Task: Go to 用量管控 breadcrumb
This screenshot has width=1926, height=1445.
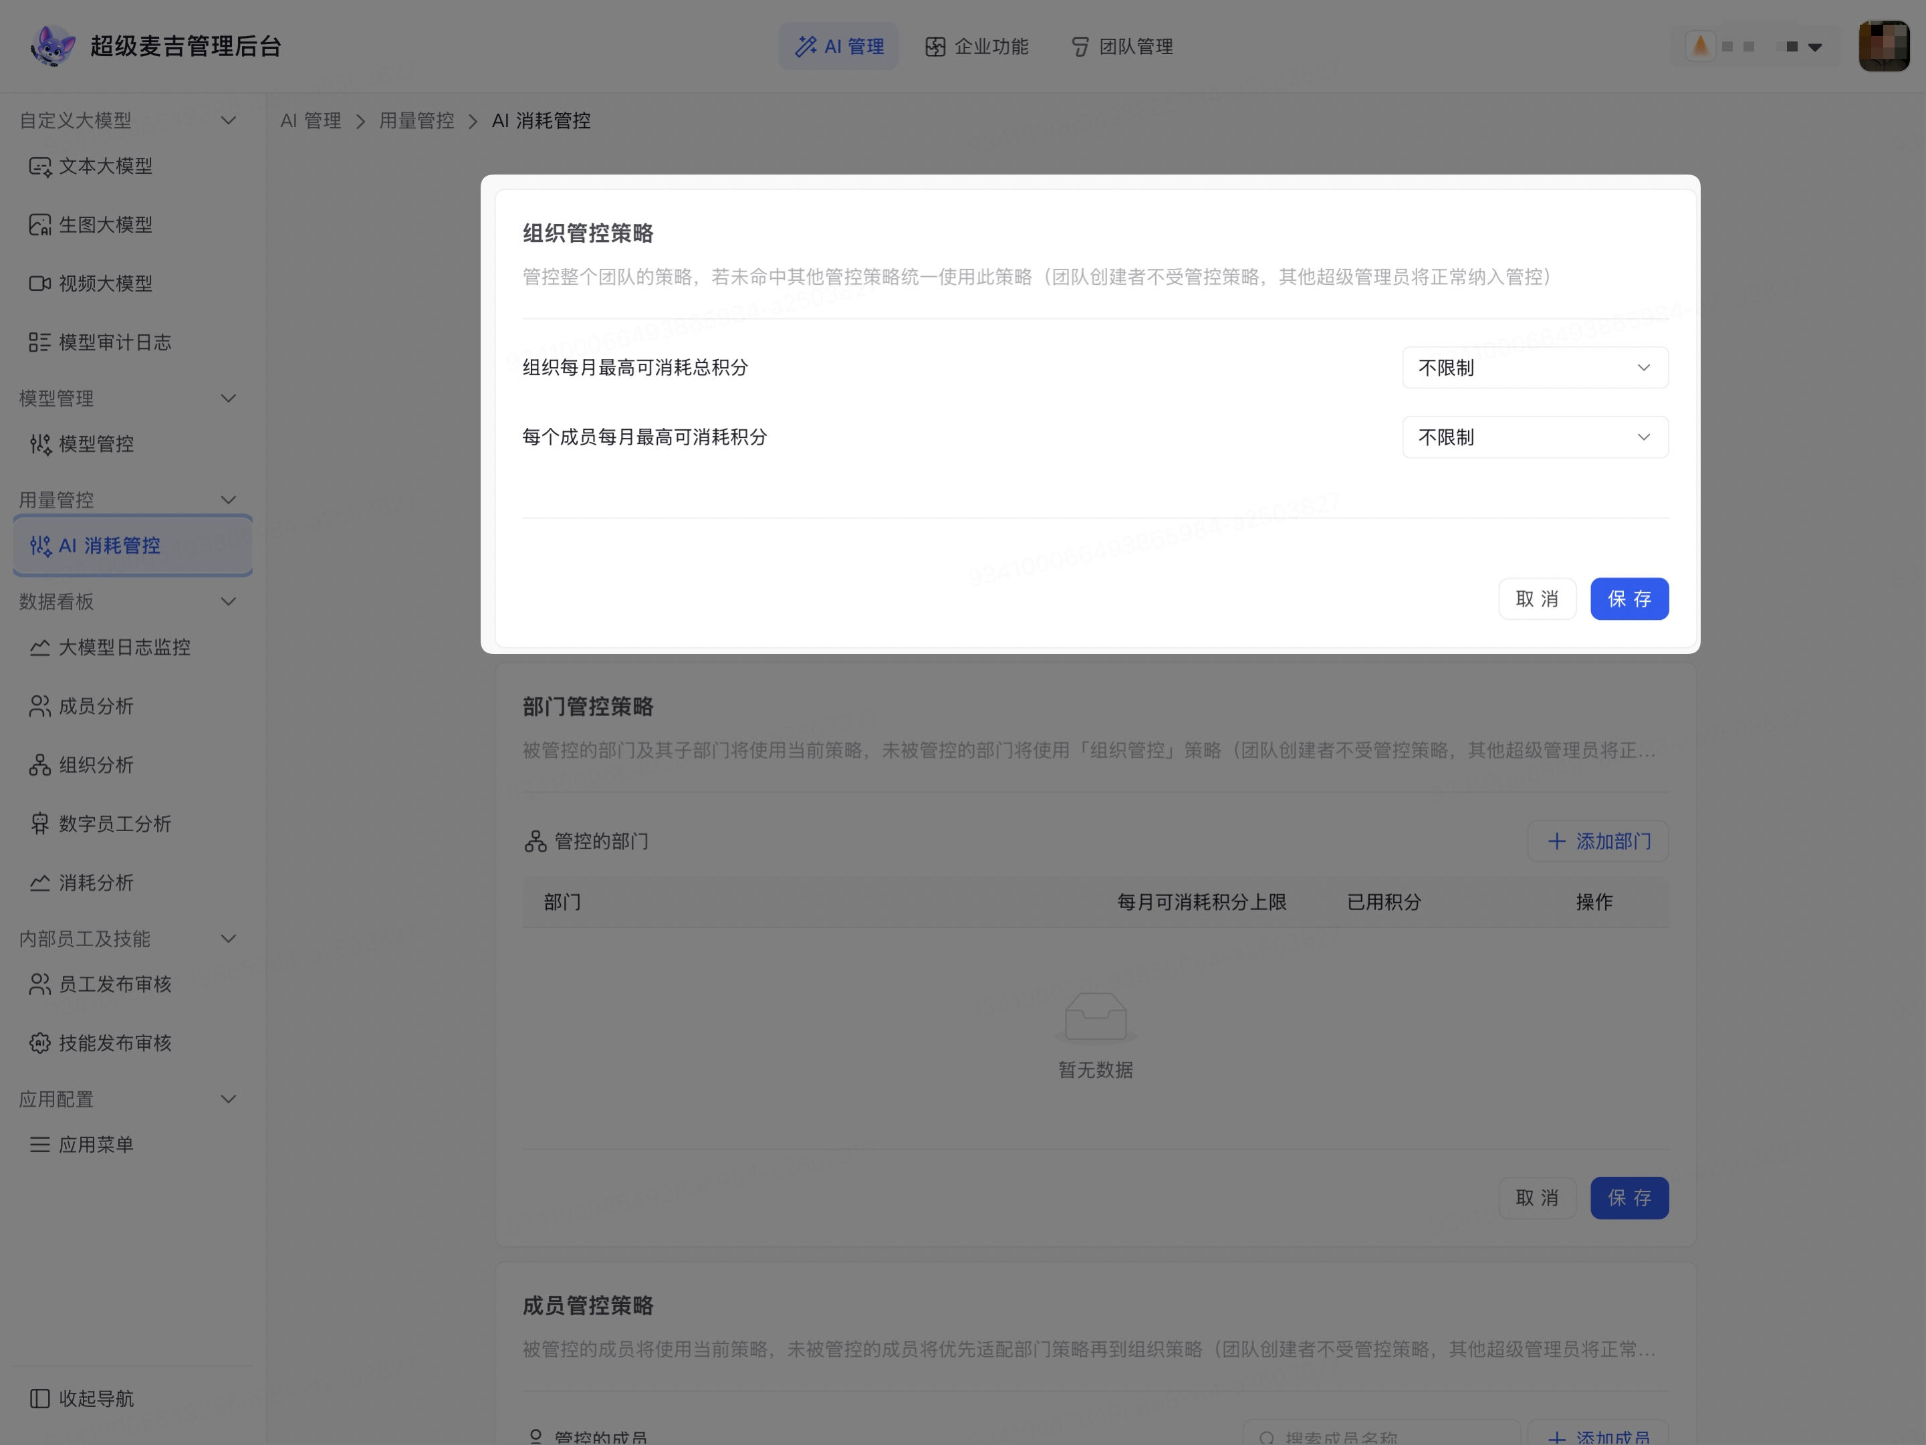Action: pos(416,121)
